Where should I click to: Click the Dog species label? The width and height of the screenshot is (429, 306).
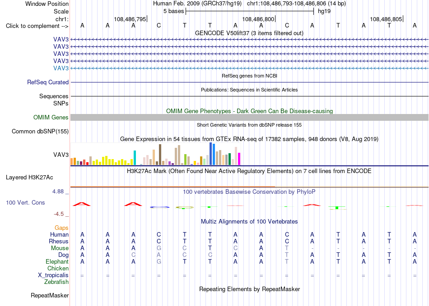[x=64, y=255]
